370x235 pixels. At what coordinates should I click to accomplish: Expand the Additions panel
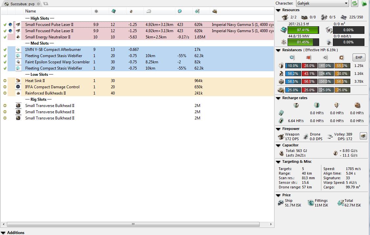click(3, 233)
